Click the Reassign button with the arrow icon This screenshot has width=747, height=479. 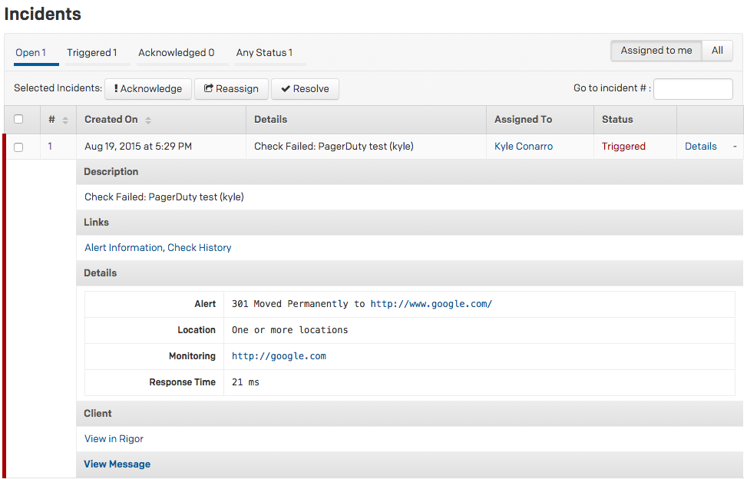[x=231, y=89]
